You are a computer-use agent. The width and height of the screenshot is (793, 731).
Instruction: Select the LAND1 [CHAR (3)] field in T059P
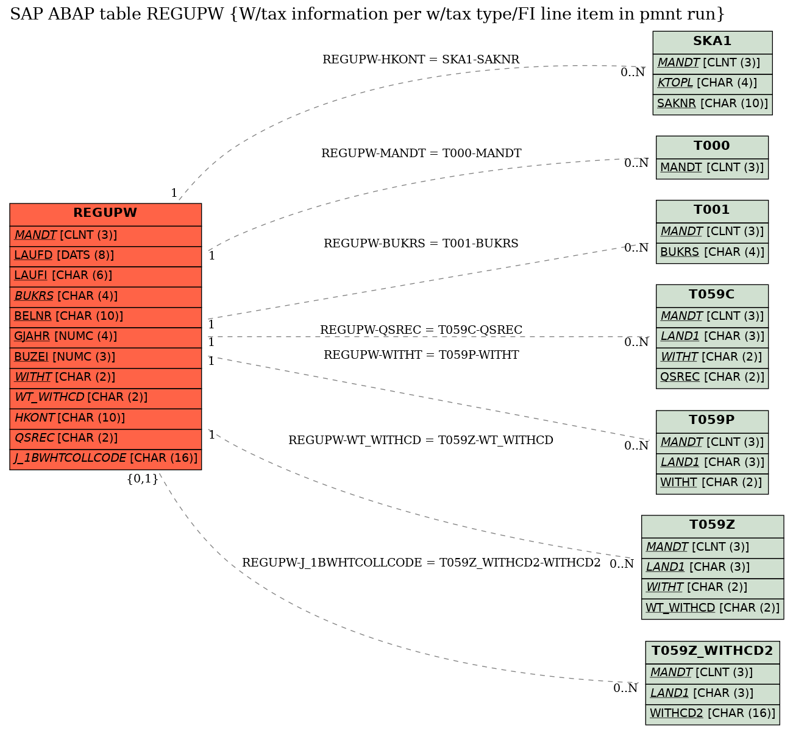[x=712, y=463]
